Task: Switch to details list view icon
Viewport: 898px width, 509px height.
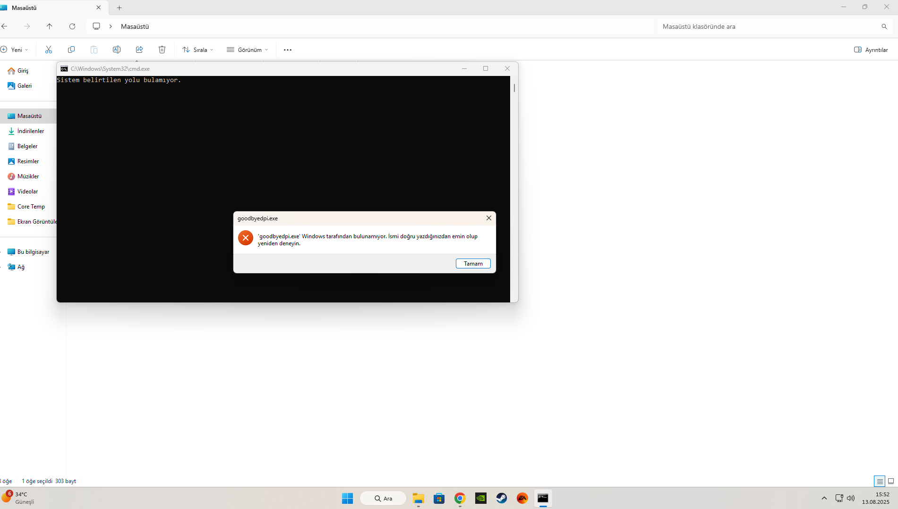Action: click(880, 481)
